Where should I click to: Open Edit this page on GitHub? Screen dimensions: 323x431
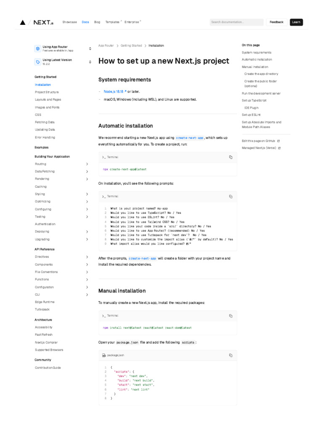click(259, 141)
